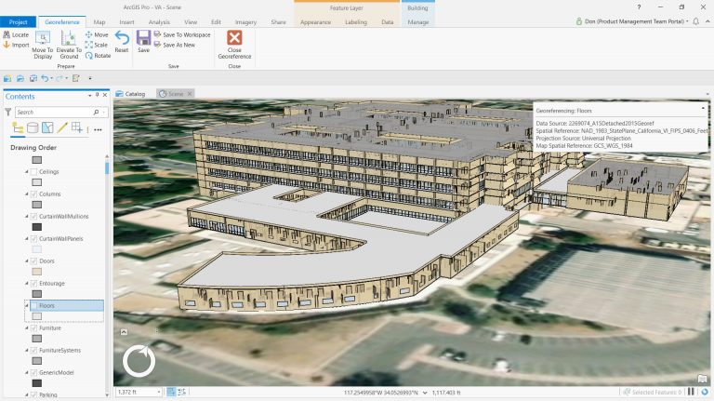Click the Redo arrow in quick access toolbar

pyautogui.click(x=59, y=78)
